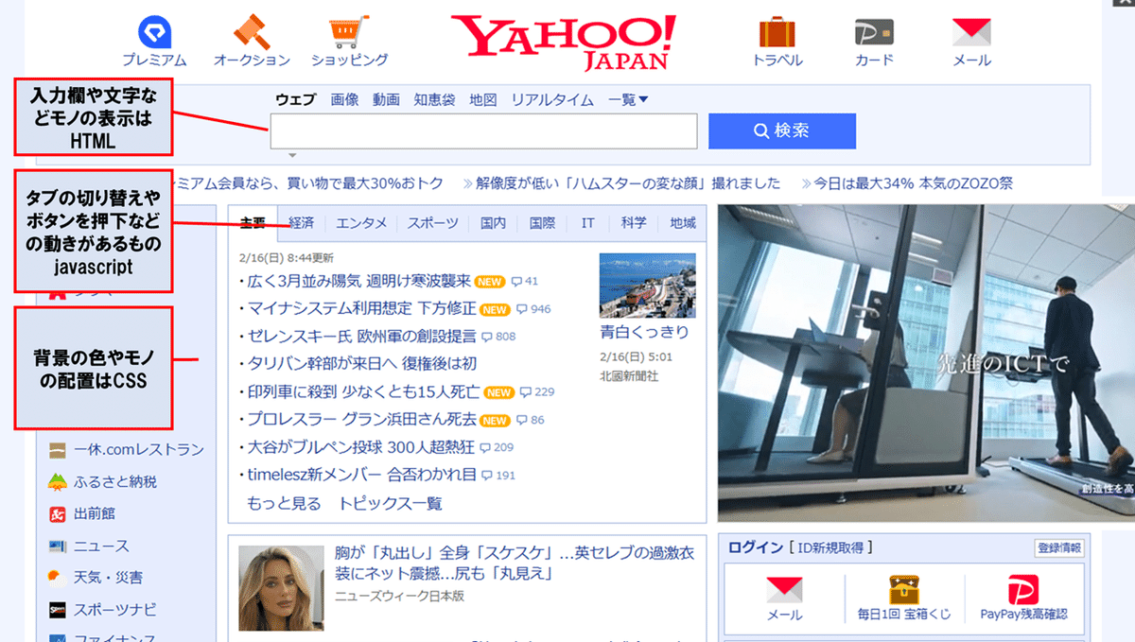Select the 地図 search tab
1135x642 pixels.
click(483, 99)
